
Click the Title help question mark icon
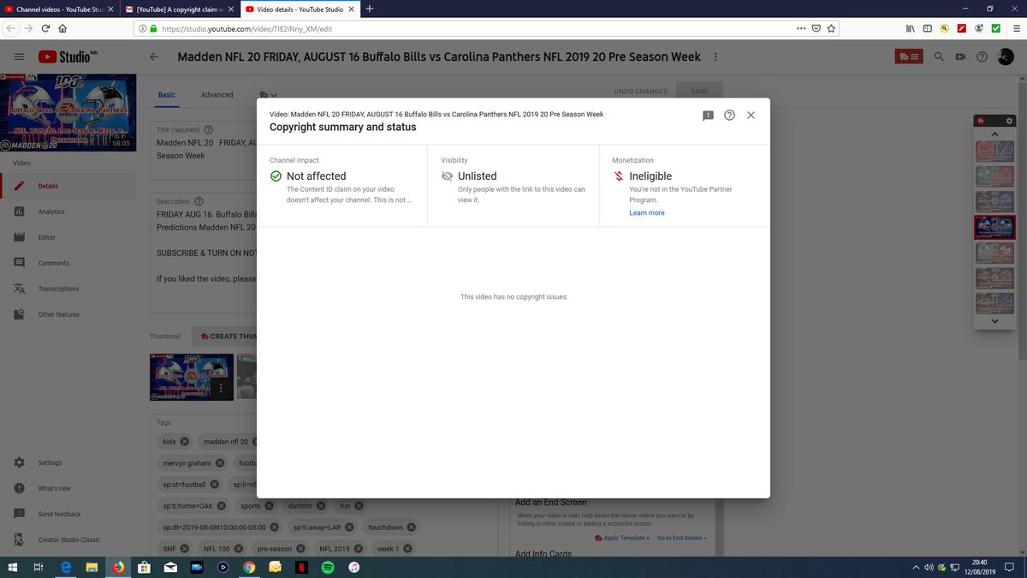point(209,129)
